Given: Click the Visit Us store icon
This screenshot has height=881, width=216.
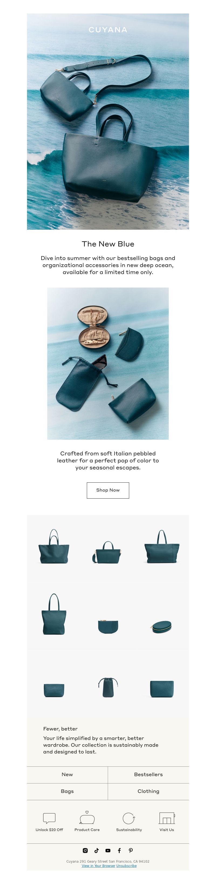Looking at the screenshot, I should [x=167, y=818].
